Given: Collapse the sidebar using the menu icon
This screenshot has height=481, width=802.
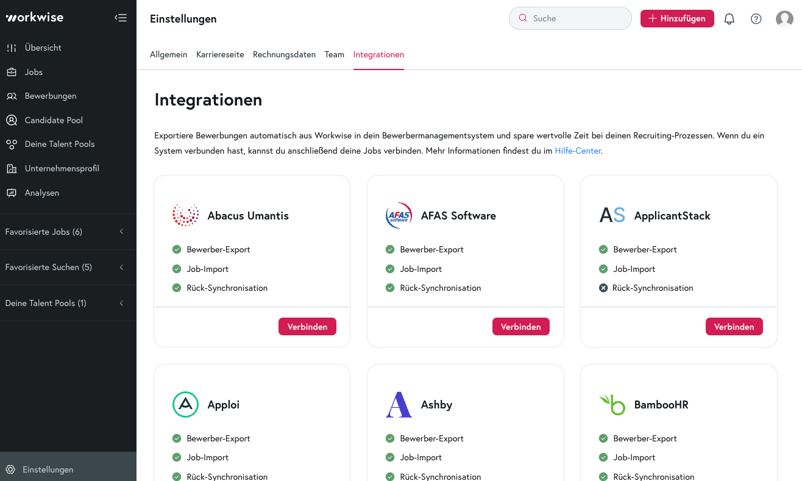Looking at the screenshot, I should pyautogui.click(x=121, y=18).
